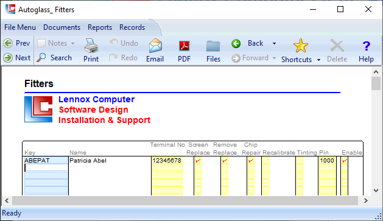Click the horizontal scrollbar left arrow
The width and height of the screenshot is (383, 221).
coord(7,201)
